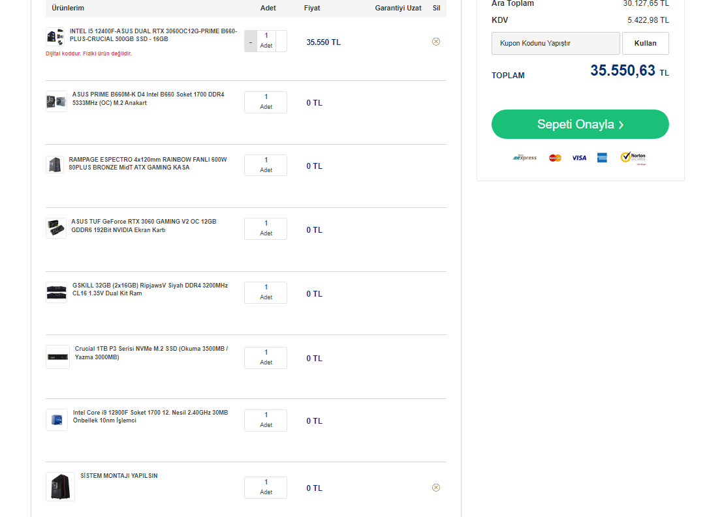Image resolution: width=707 pixels, height=517 pixels.
Task: Open the Intel Core i9 12900F thumbnail
Action: coord(57,420)
